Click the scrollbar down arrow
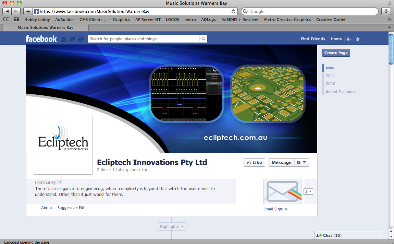The height and width of the screenshot is (244, 394). (391, 237)
